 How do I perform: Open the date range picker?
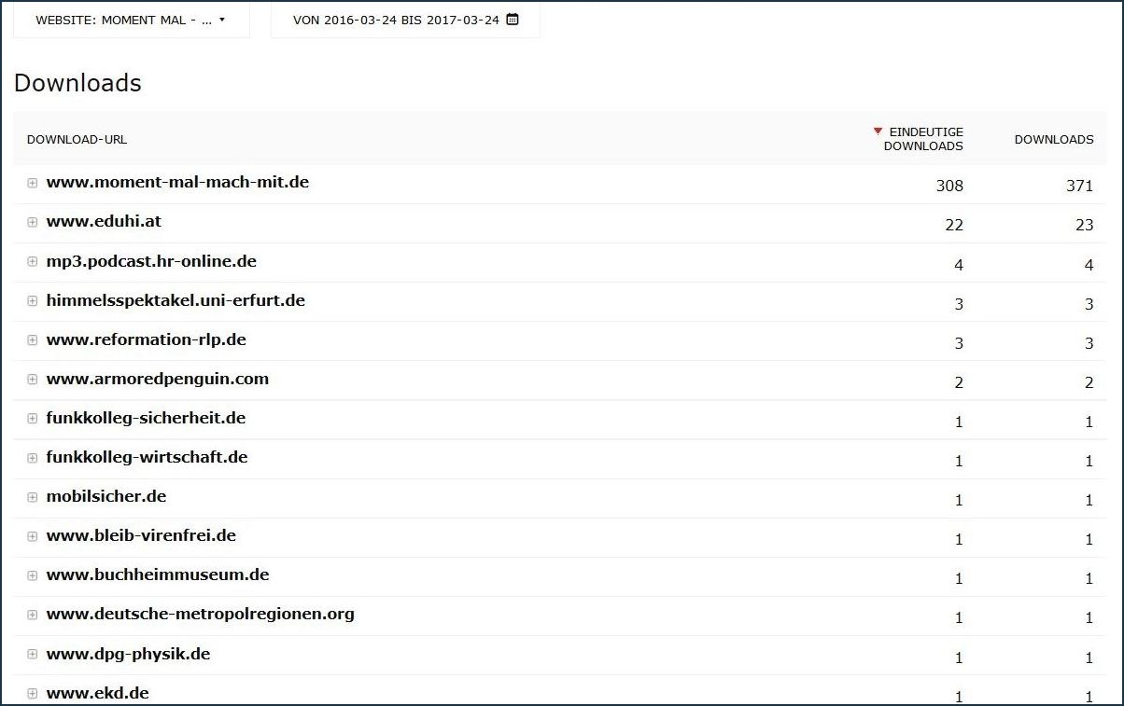click(x=405, y=20)
